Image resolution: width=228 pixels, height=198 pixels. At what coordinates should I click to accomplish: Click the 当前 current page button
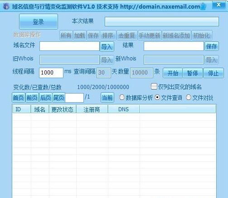[107, 98]
